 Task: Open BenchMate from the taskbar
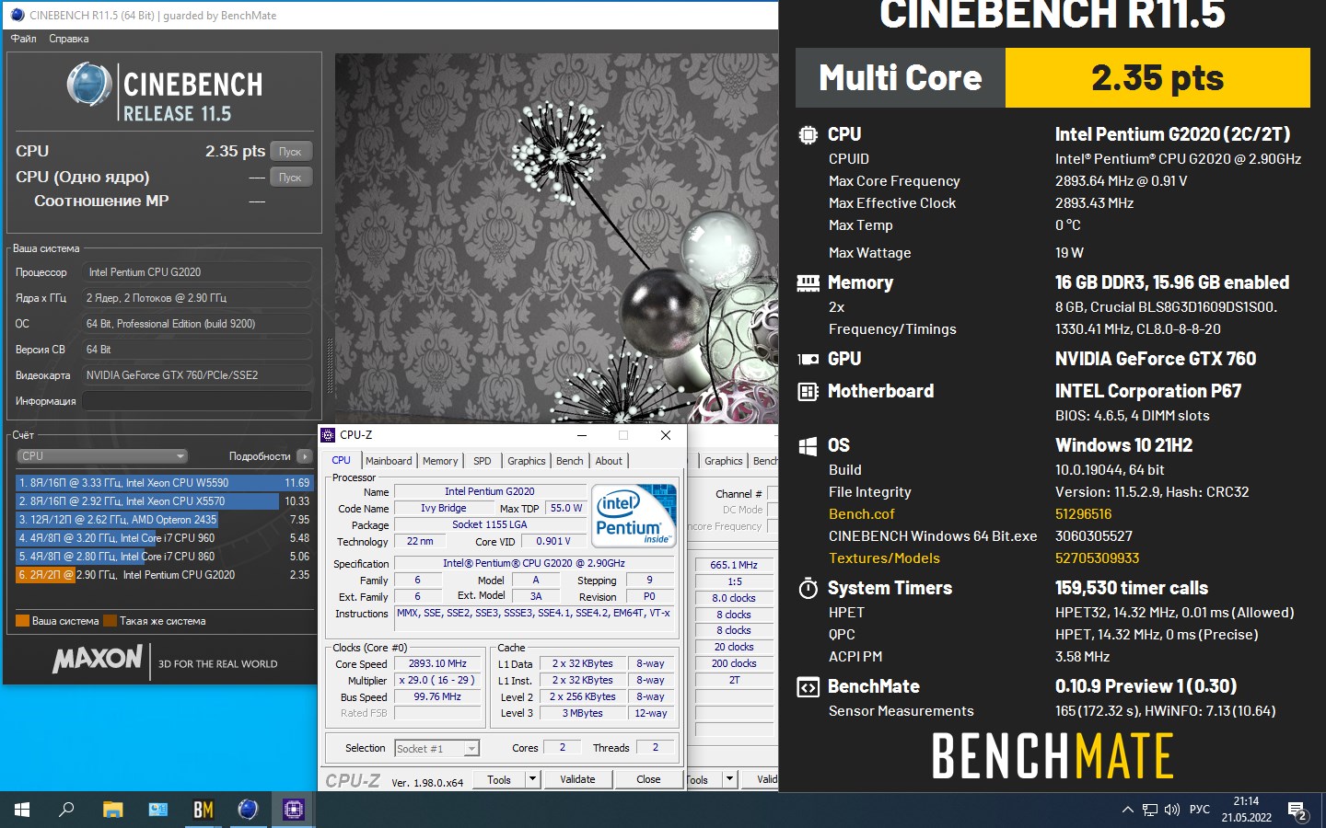pos(203,810)
